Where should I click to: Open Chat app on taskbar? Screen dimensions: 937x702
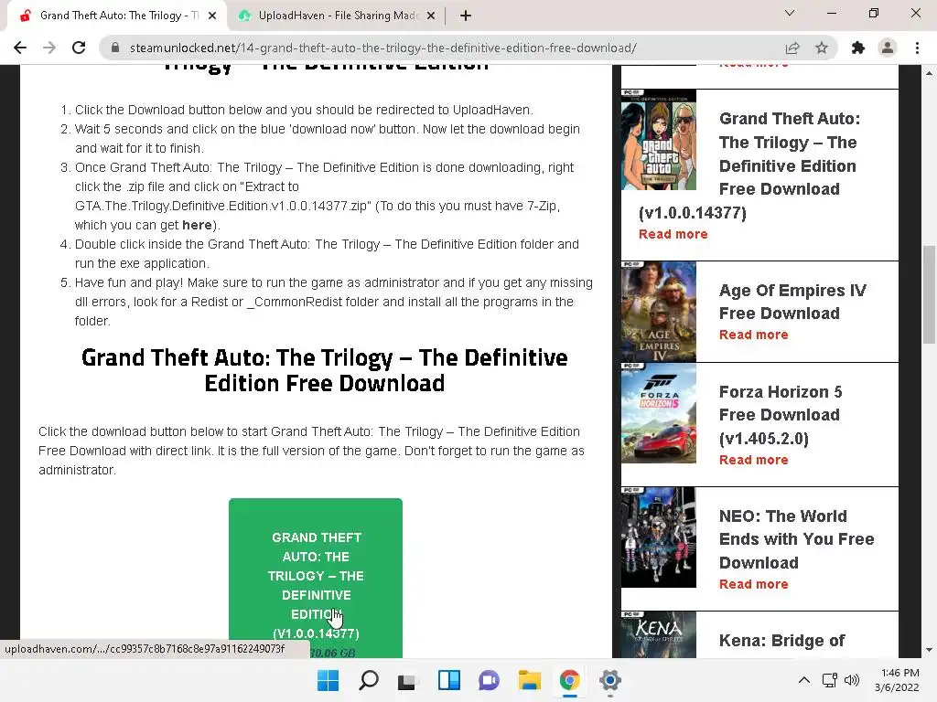[x=489, y=680]
